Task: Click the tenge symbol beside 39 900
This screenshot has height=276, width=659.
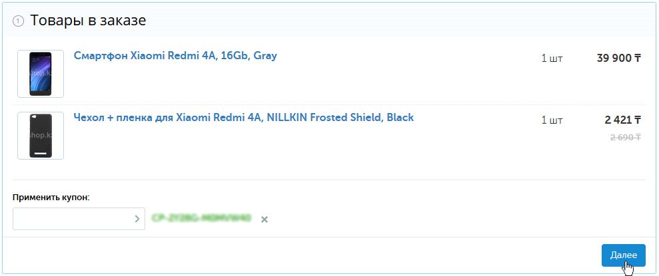Action: click(x=638, y=59)
